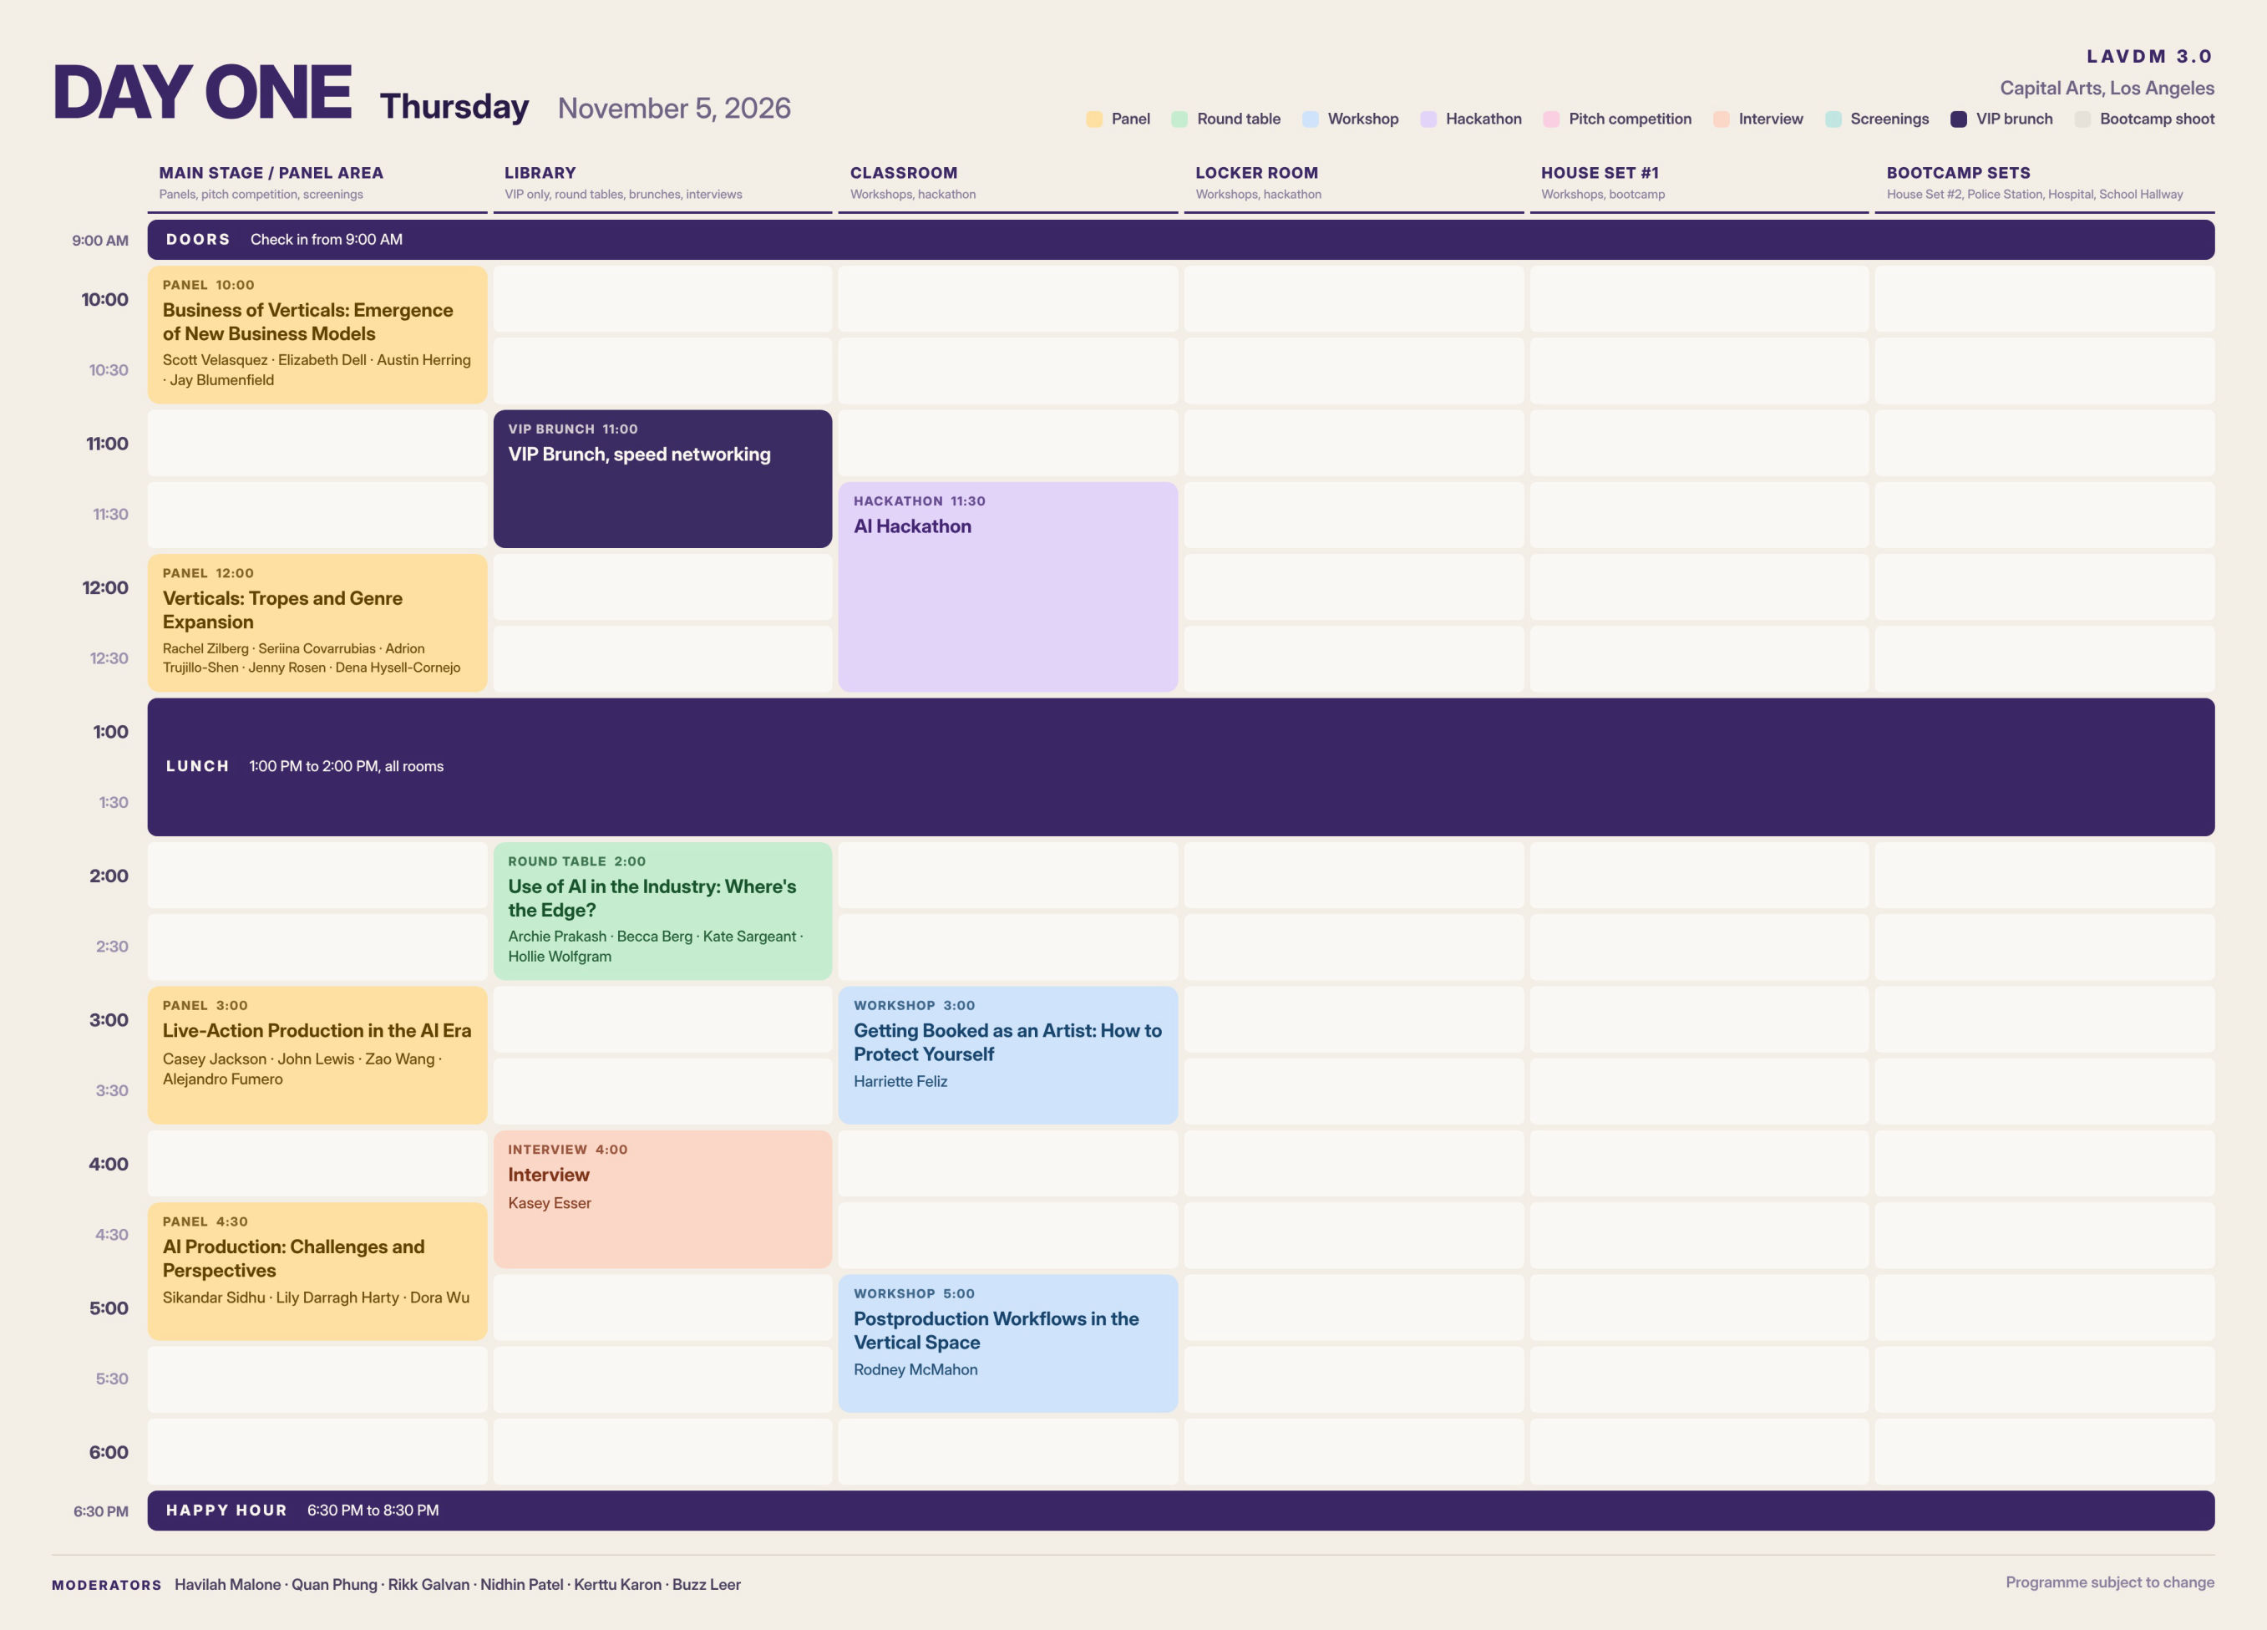Click the Pitch competition legend swatch
This screenshot has height=1630, width=2267.
[x=1551, y=119]
